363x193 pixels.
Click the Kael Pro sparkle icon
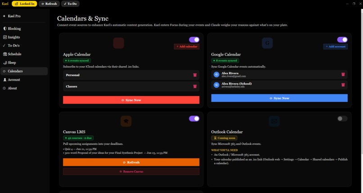tap(4, 16)
